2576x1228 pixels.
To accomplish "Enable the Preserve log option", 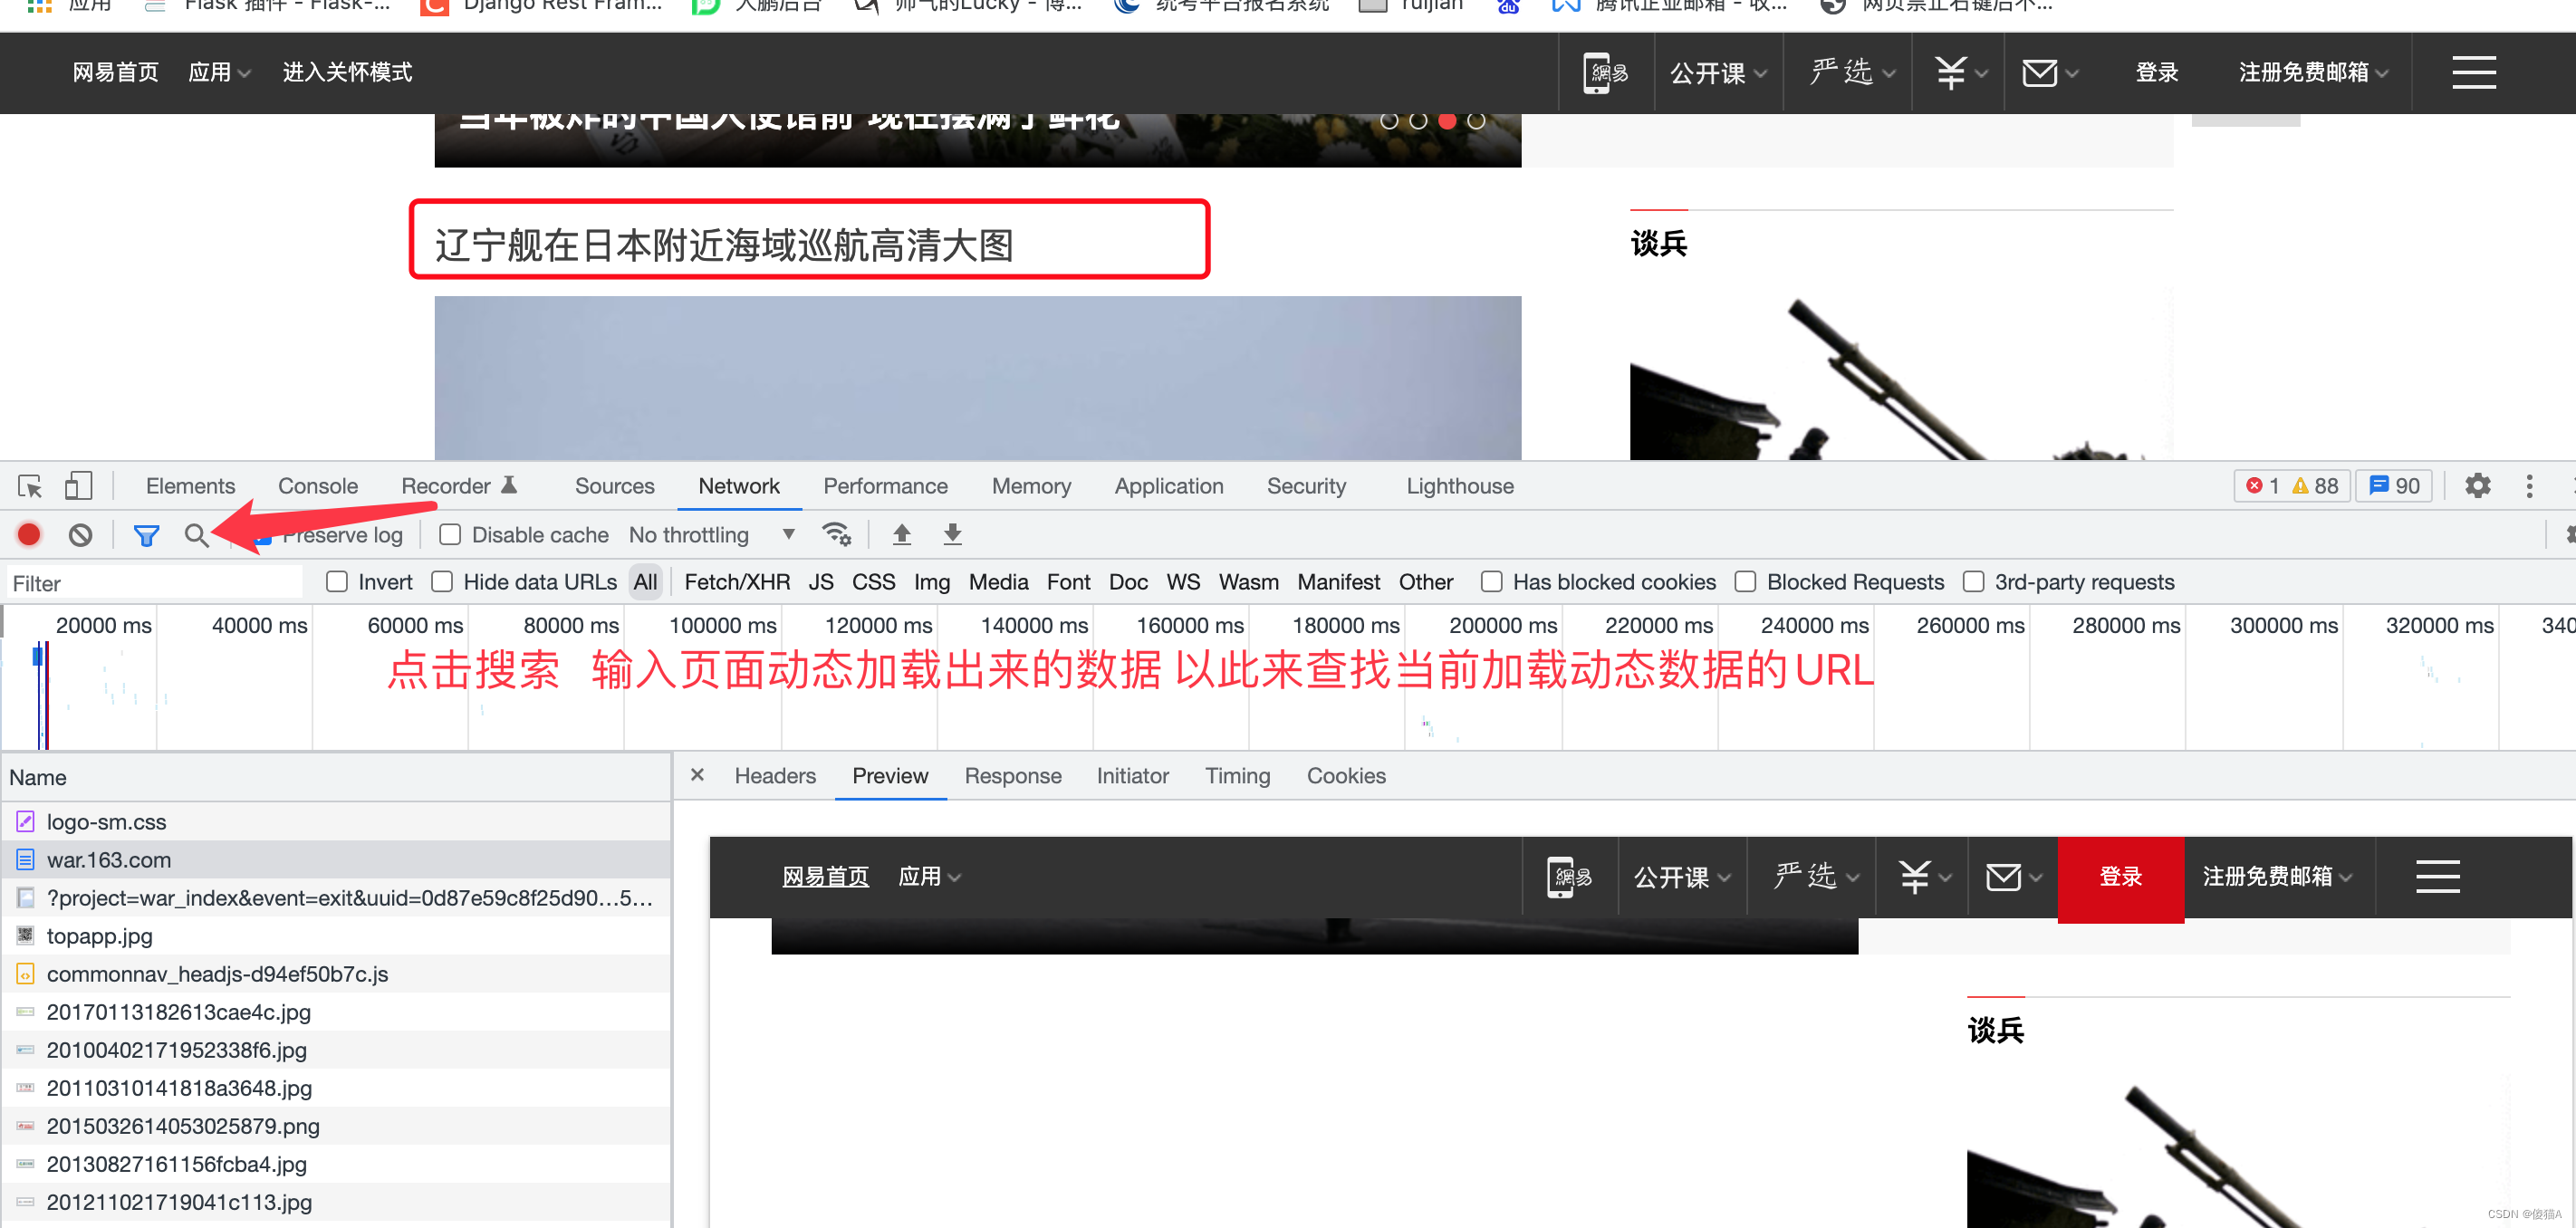I will pyautogui.click(x=262, y=534).
